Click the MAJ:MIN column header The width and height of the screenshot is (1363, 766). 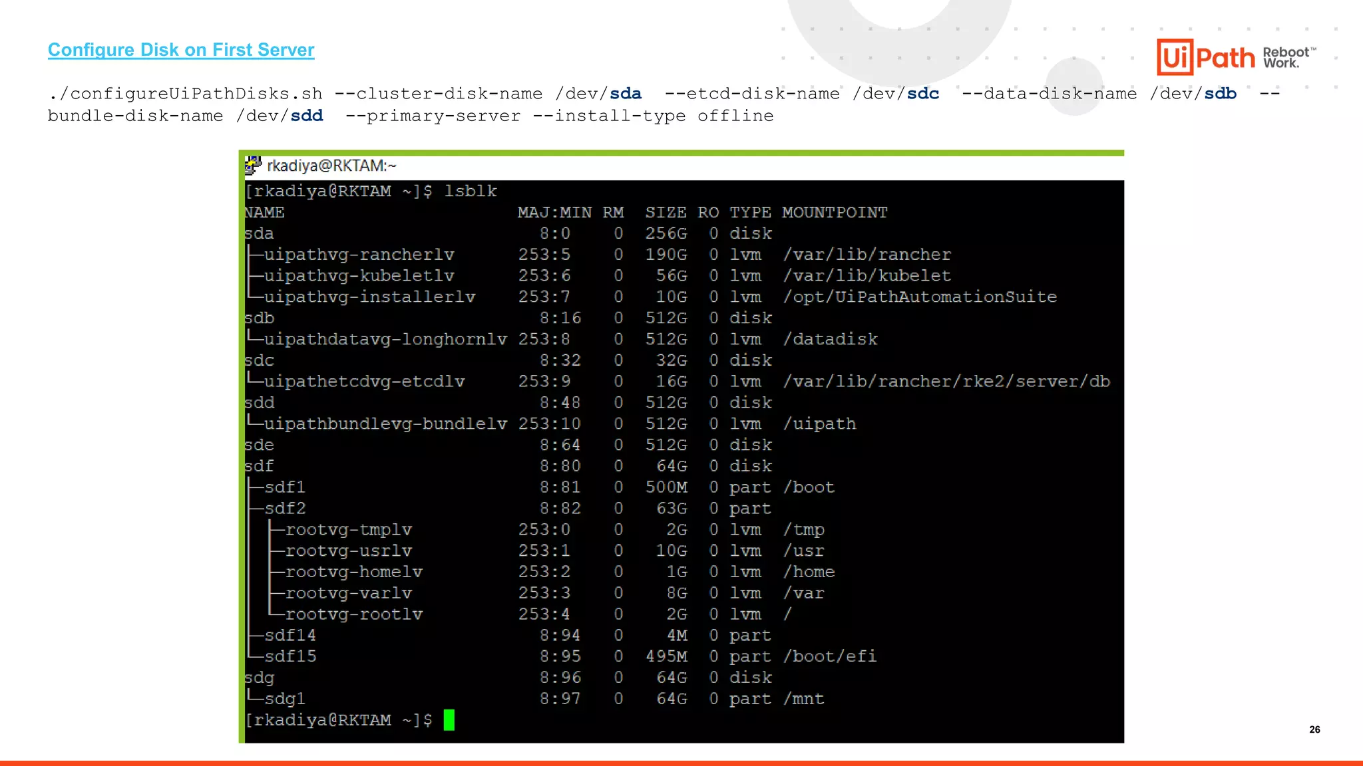(554, 213)
